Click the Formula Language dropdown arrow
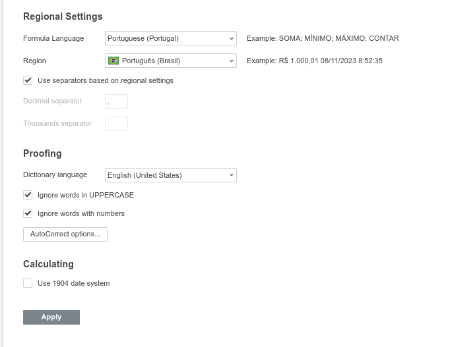Image resolution: width=450 pixels, height=347 pixels. pos(232,38)
